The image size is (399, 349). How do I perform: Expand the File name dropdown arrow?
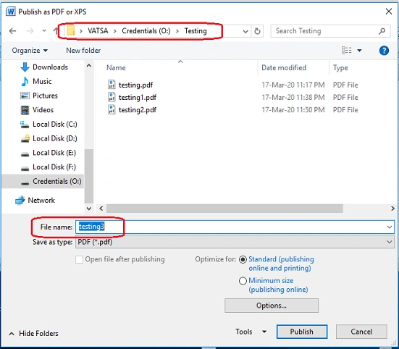coord(390,227)
